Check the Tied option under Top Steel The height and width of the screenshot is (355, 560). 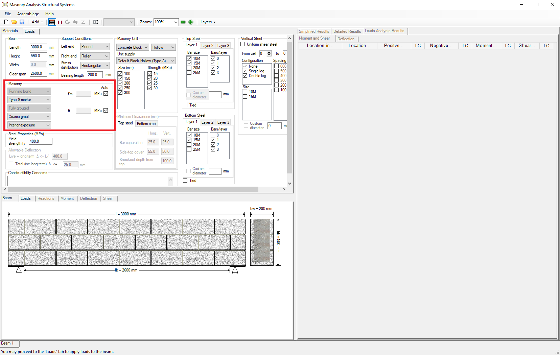(x=185, y=105)
